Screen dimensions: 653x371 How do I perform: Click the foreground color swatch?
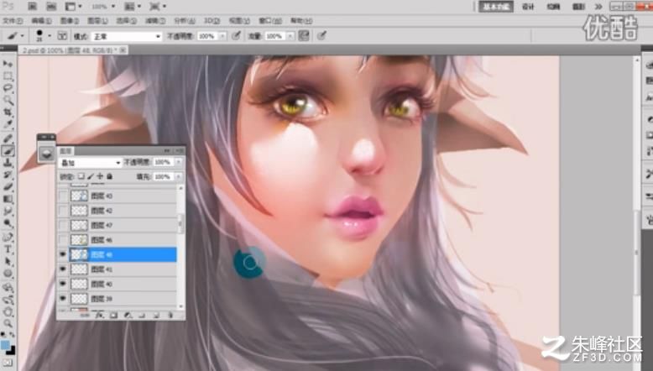click(x=5, y=345)
